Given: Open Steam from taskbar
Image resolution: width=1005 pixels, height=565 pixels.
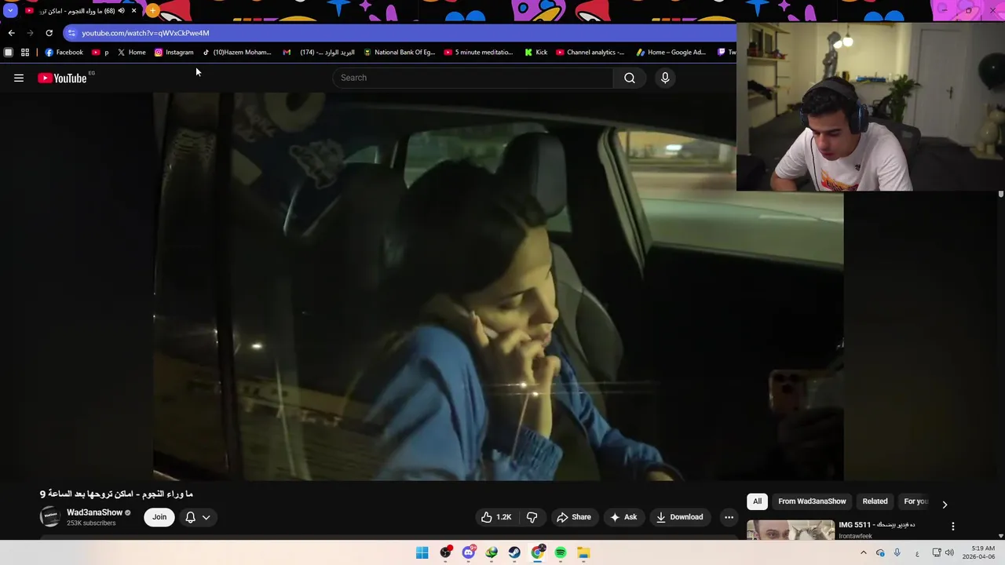Looking at the screenshot, I should tap(514, 552).
